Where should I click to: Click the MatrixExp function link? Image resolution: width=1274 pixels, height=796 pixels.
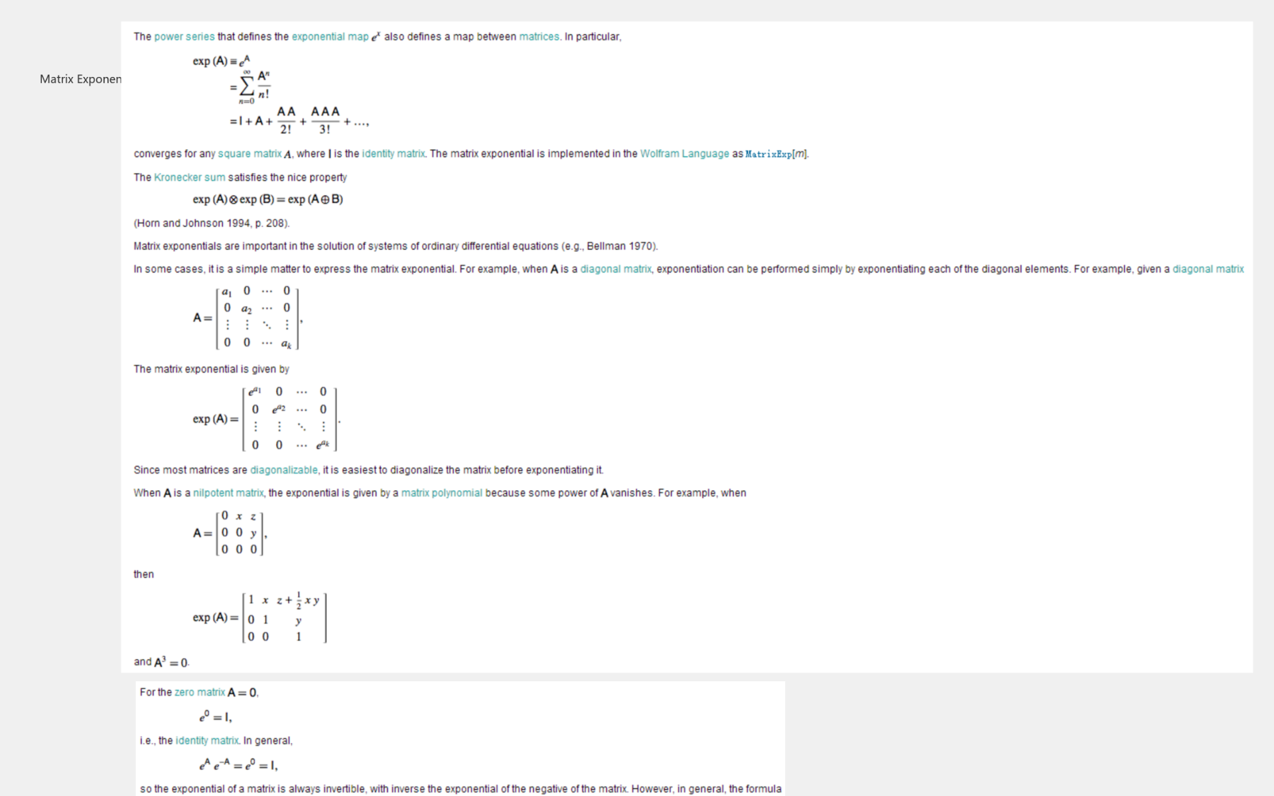tap(768, 154)
